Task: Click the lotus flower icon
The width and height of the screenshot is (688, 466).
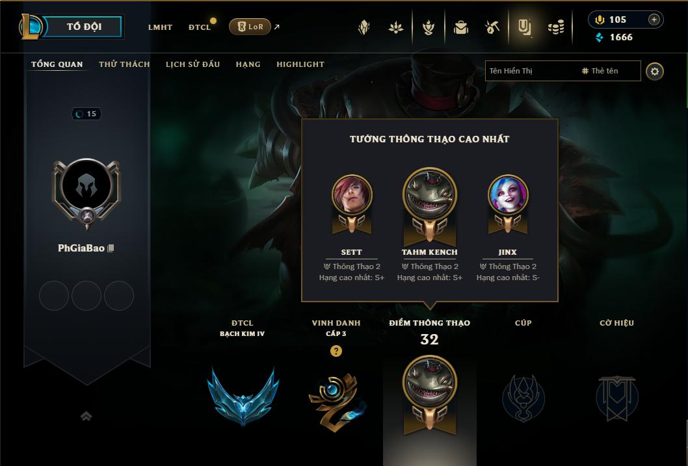Action: tap(396, 27)
